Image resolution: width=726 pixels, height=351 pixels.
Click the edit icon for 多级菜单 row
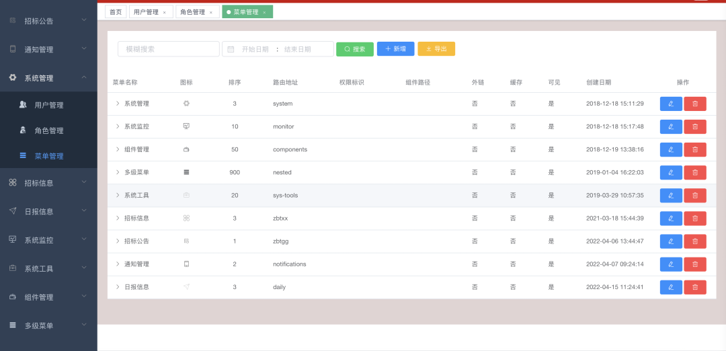(x=671, y=172)
